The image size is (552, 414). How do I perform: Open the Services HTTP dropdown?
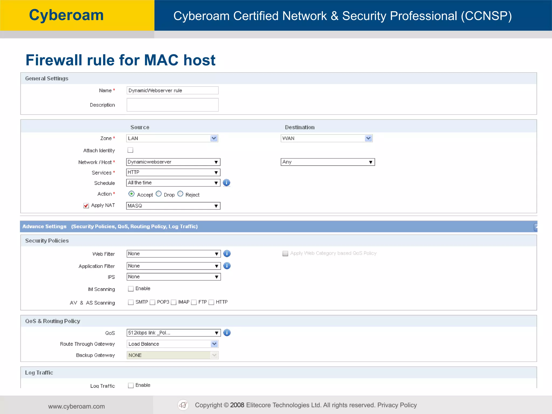173,172
